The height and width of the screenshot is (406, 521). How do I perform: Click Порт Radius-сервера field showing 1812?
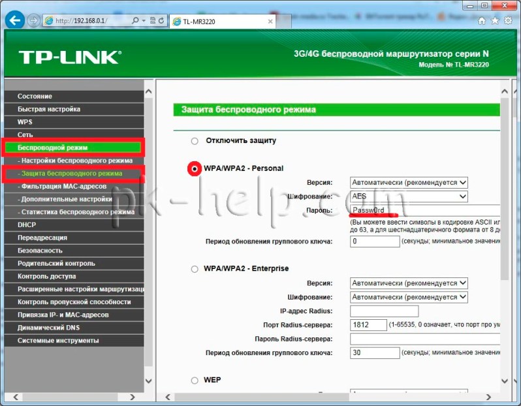368,325
